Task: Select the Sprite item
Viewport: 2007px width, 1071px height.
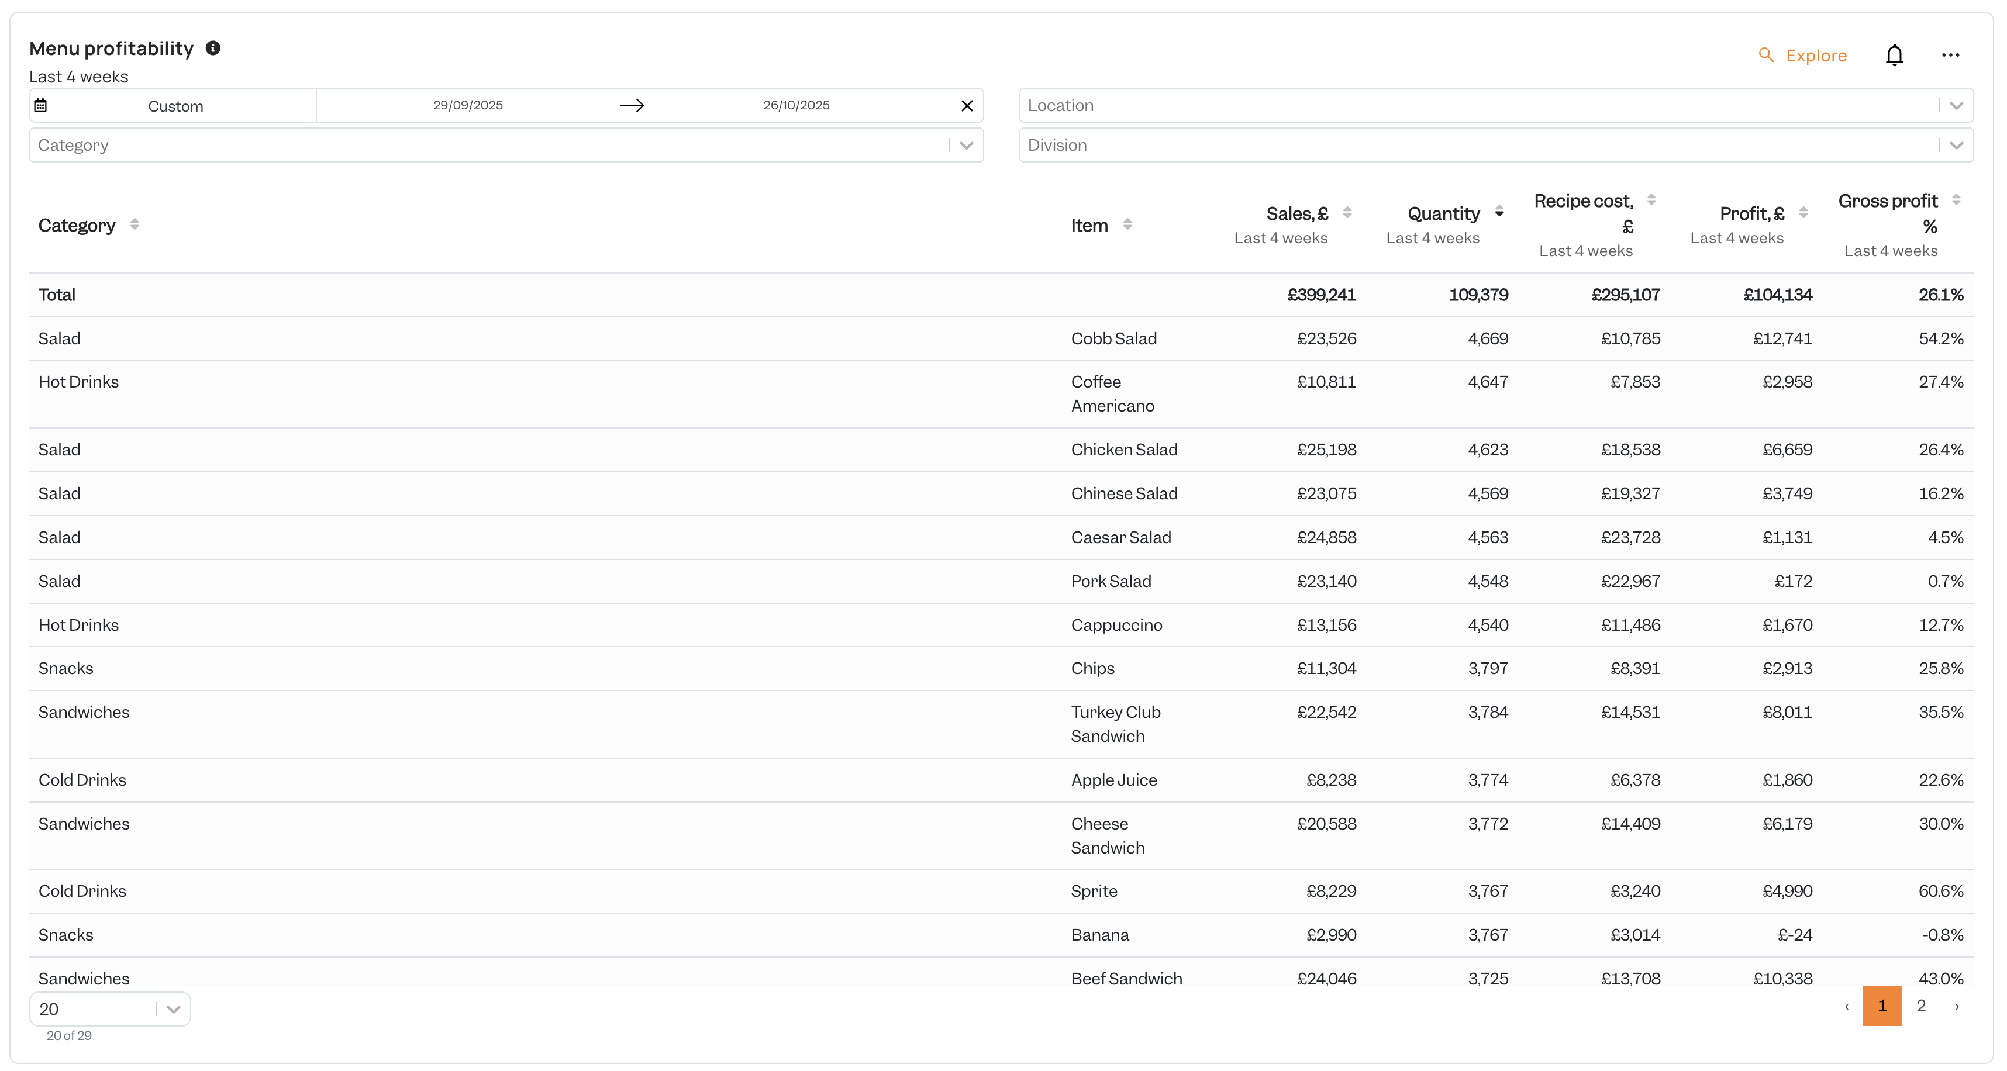Action: click(1093, 890)
